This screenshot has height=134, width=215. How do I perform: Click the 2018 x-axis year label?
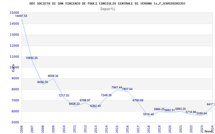[x=149, y=129]
